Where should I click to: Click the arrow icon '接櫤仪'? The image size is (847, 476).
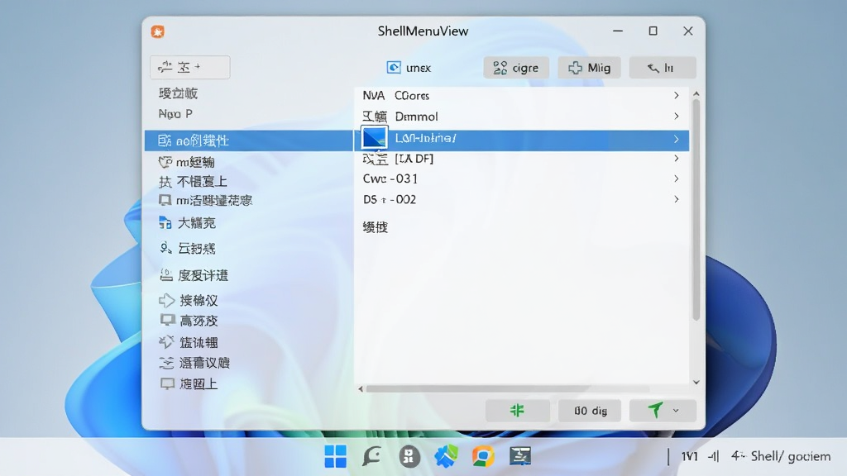(166, 300)
